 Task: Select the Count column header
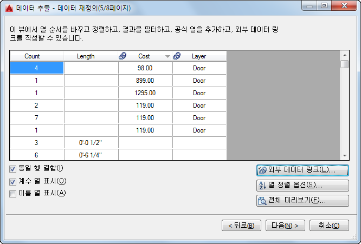coord(37,56)
